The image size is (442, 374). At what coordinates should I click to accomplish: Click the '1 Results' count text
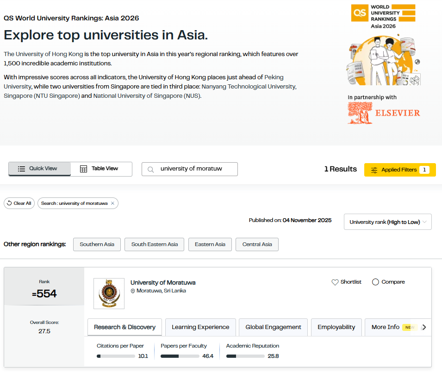[341, 169]
